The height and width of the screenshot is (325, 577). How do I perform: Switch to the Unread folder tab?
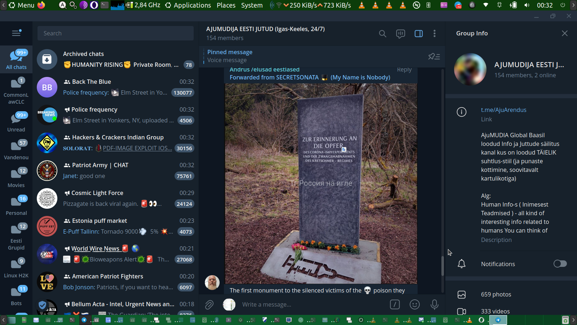pos(16,121)
